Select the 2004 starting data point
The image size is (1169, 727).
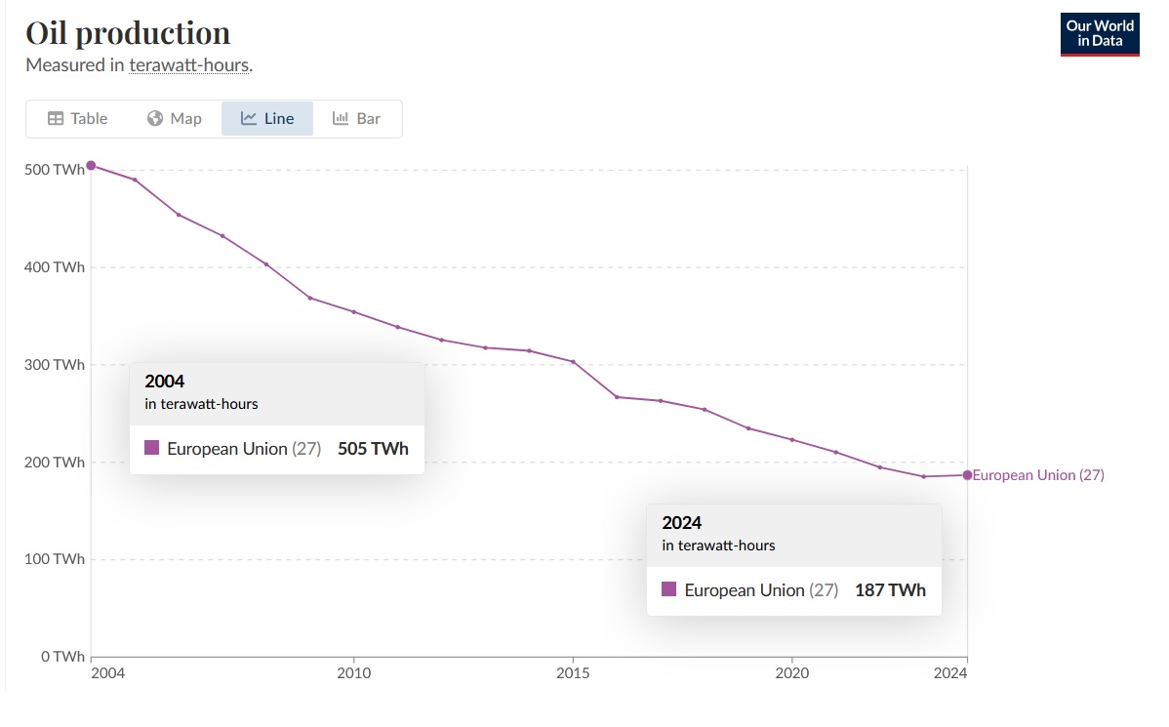(91, 166)
